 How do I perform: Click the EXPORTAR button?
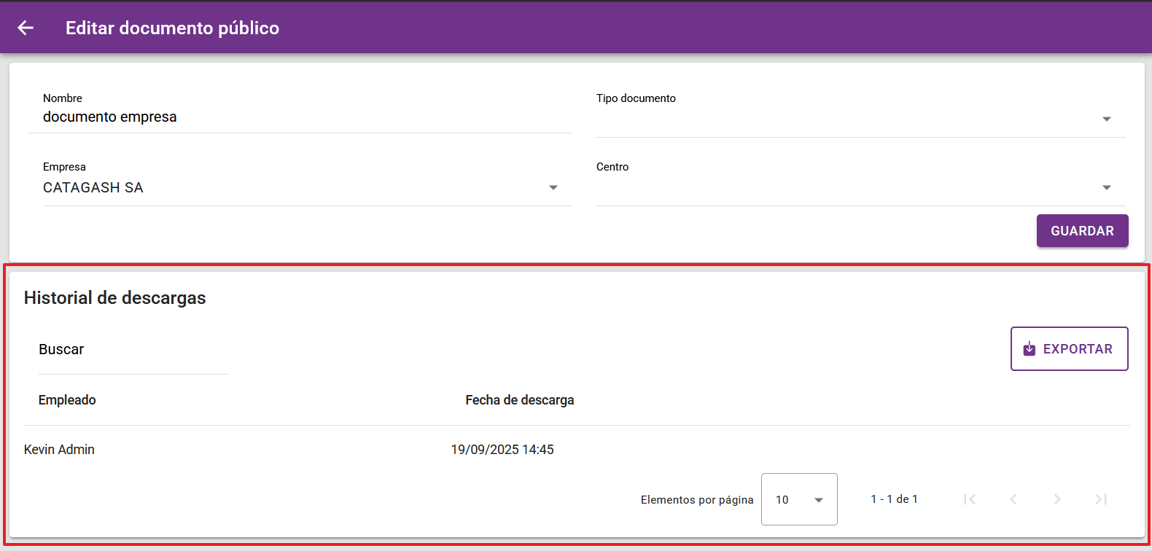click(x=1069, y=349)
